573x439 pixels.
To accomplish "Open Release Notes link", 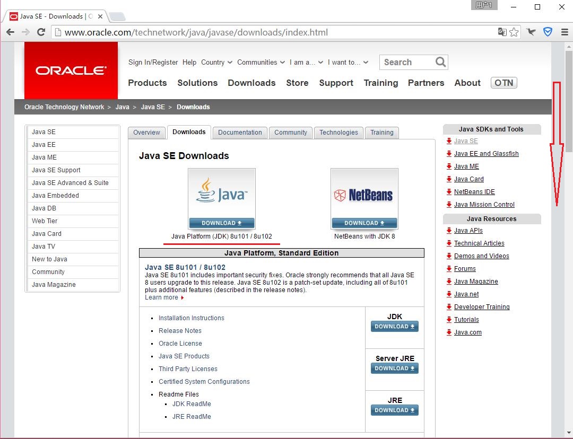I will (x=180, y=331).
